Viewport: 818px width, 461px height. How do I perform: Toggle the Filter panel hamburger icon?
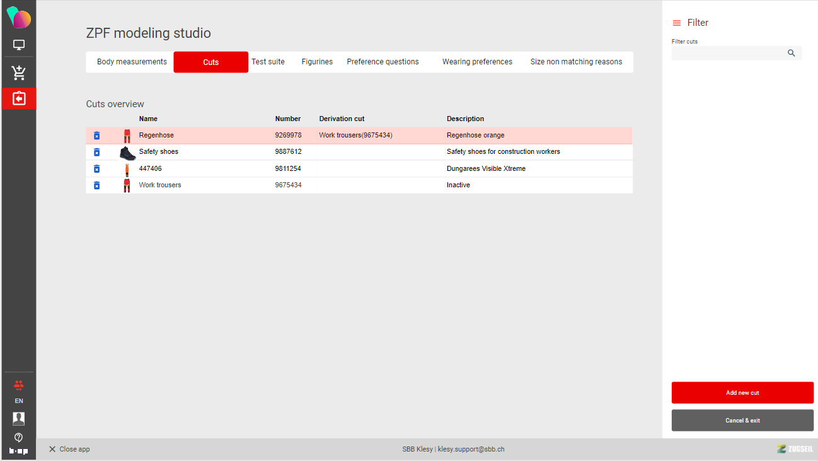tap(677, 23)
